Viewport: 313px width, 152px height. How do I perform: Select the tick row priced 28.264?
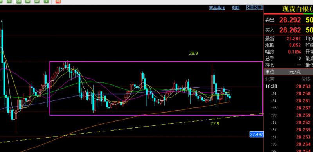[x=288, y=144]
